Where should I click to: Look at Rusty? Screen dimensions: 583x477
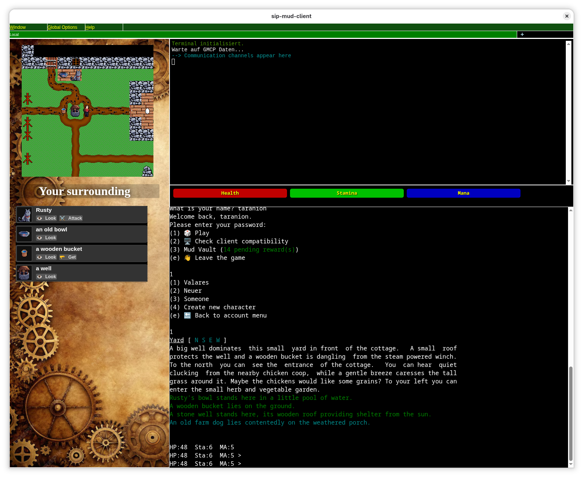coord(47,218)
